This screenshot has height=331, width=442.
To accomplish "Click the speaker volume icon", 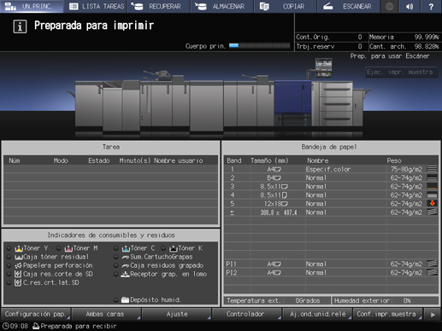I will [410, 6].
